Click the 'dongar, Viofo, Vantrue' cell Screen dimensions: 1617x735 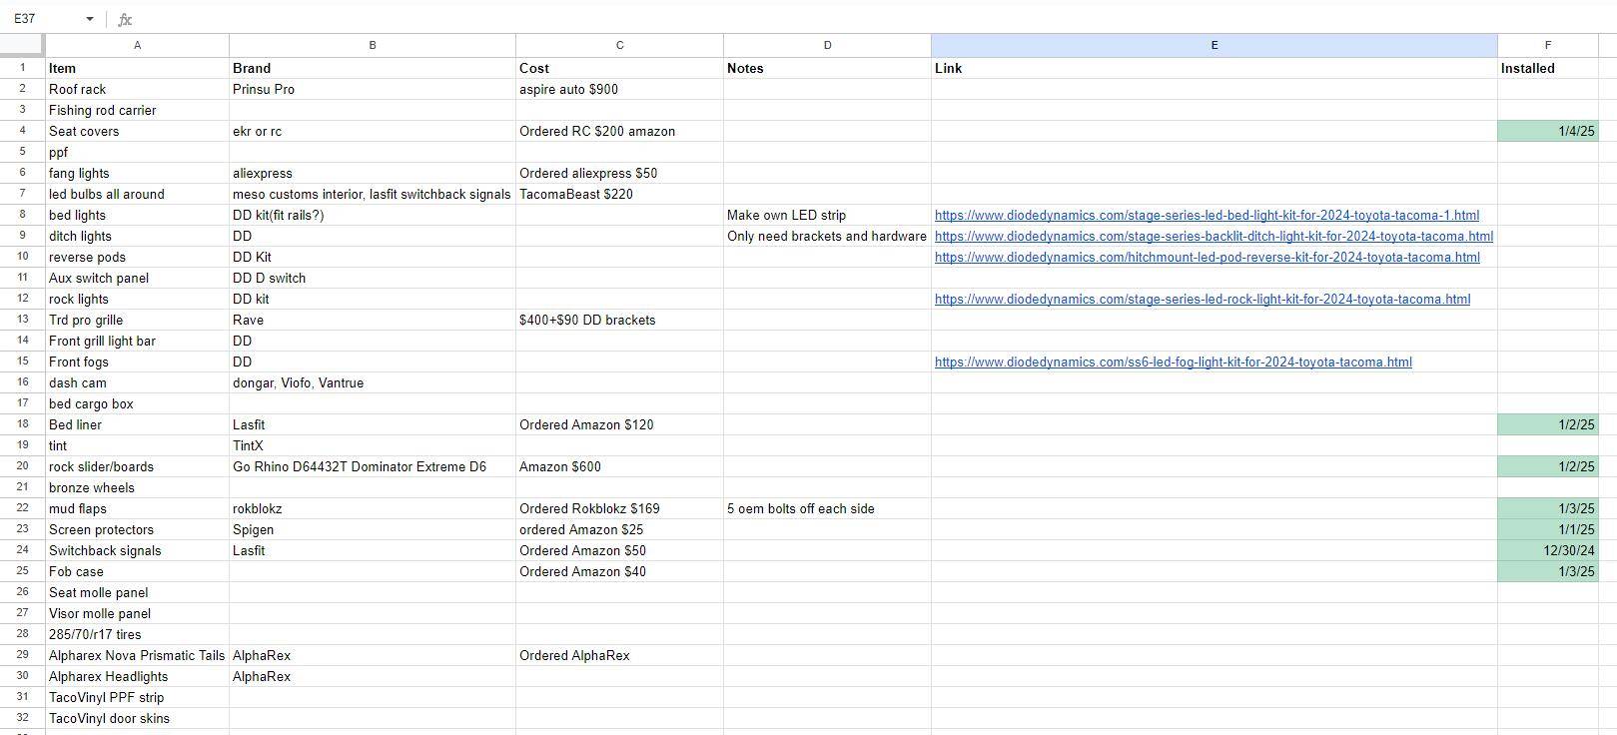tap(373, 382)
